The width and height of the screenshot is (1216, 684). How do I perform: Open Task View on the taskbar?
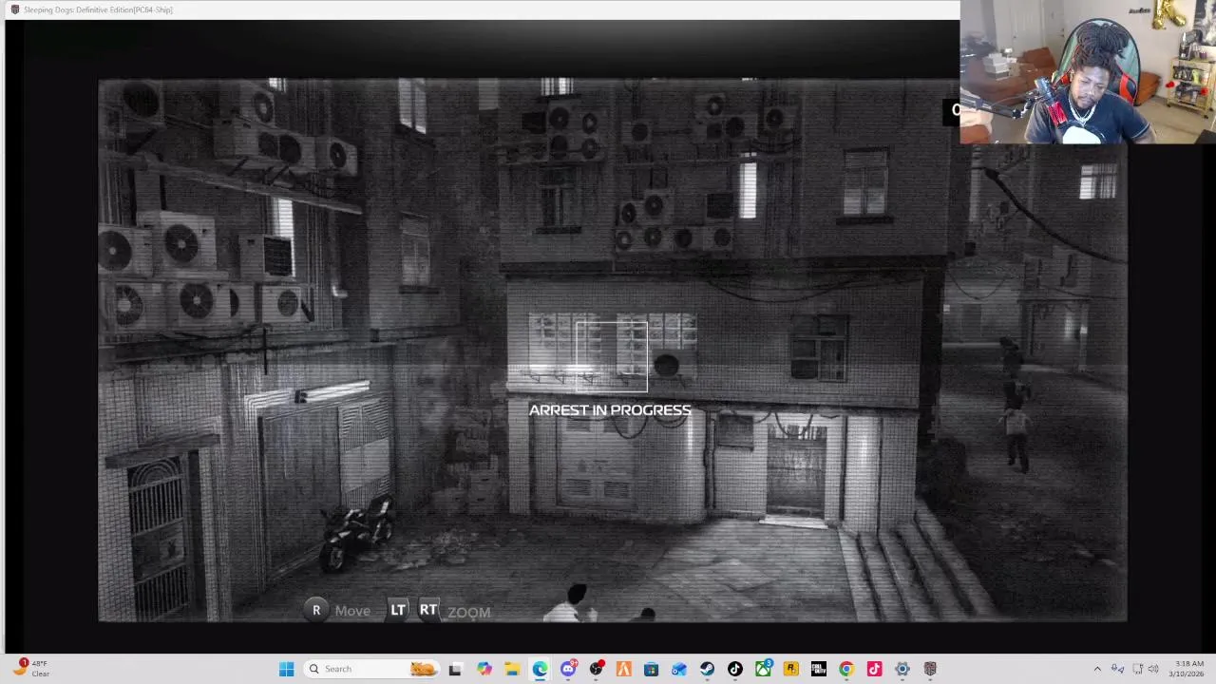455,669
